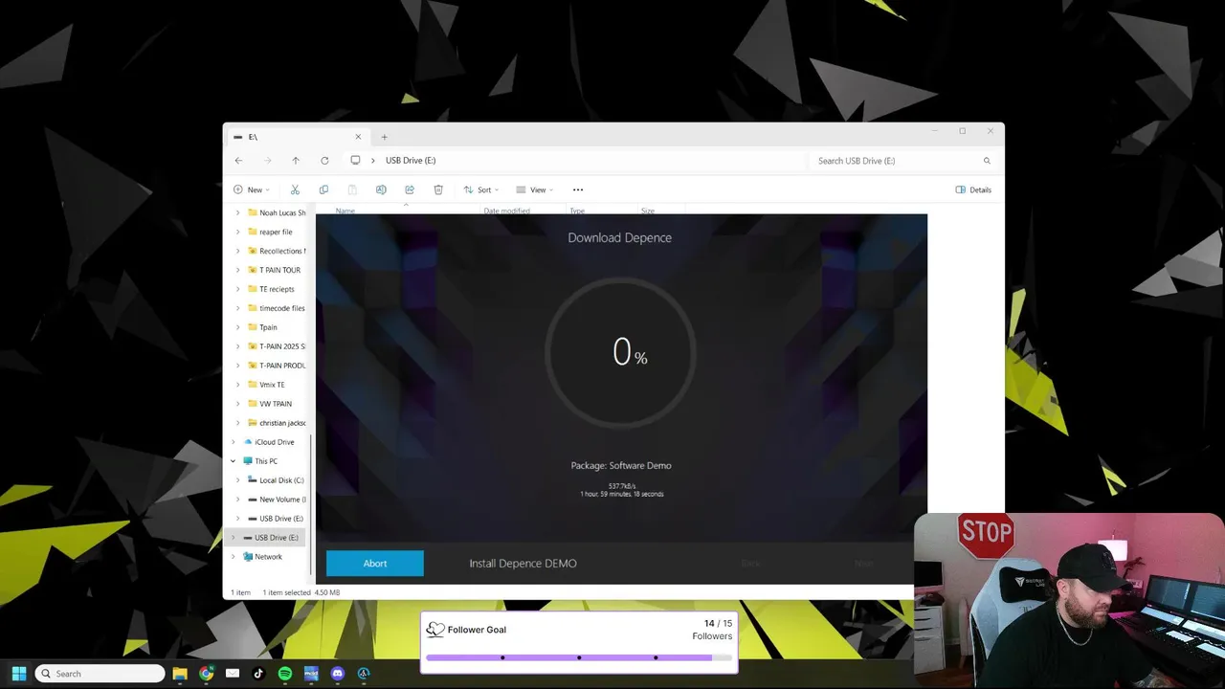Refresh the USB Drive folder view
This screenshot has height=689, width=1225.
point(324,161)
